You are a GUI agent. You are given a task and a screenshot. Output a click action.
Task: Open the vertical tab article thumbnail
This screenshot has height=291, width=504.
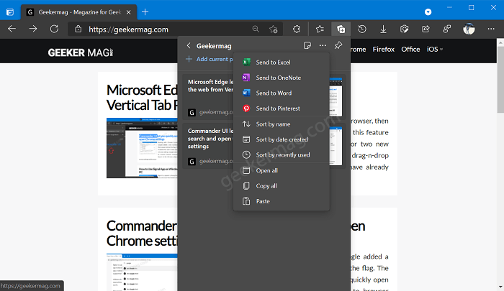pos(142,148)
